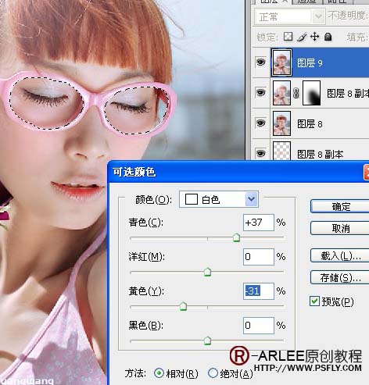Click the 黄色 yellow value input field
This screenshot has width=369, height=385.
(259, 291)
